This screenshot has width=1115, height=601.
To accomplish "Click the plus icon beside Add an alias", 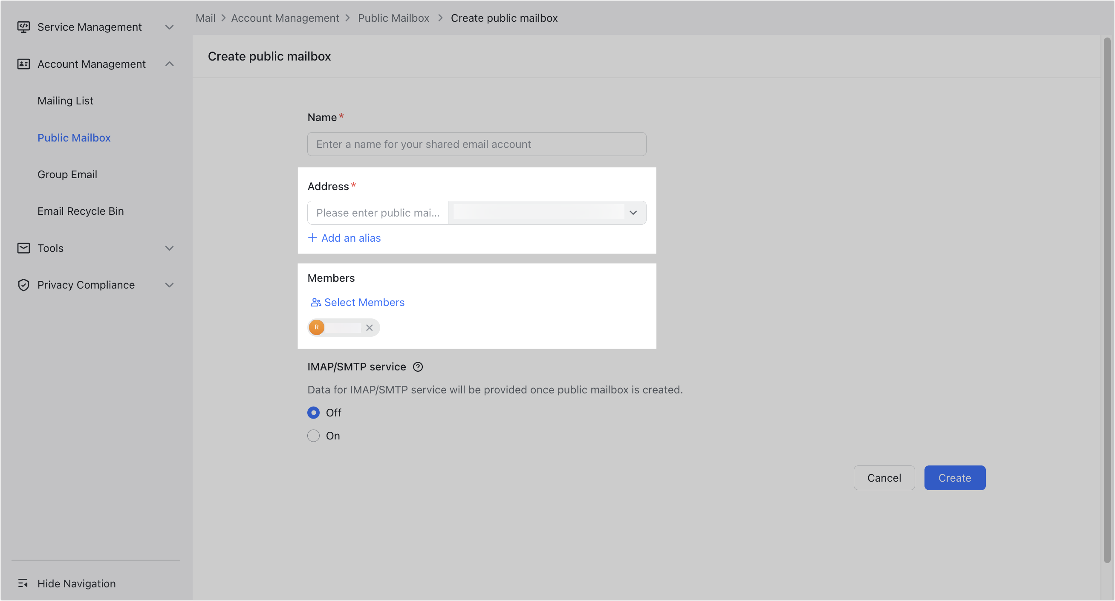I will point(312,238).
